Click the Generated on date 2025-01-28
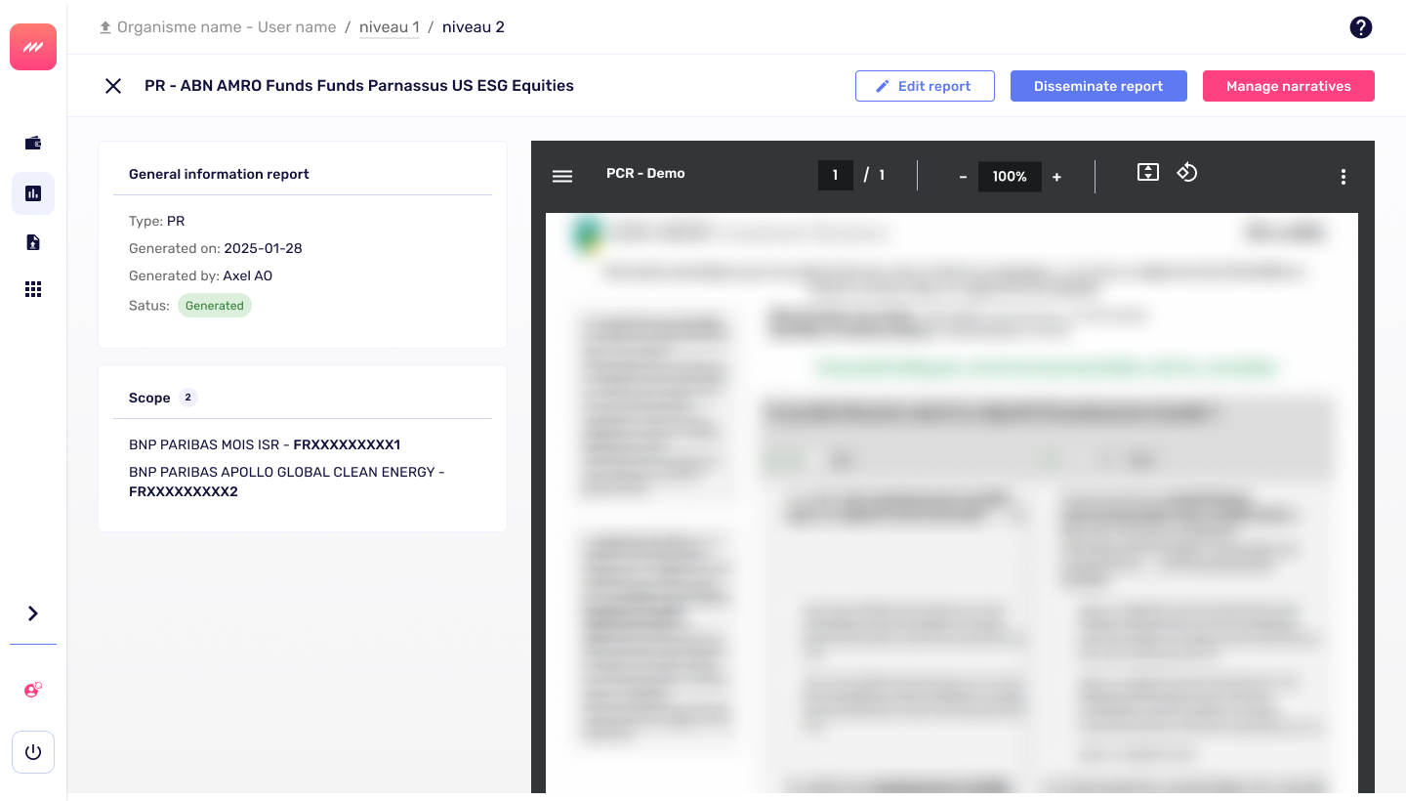This screenshot has height=801, width=1406. point(263,248)
